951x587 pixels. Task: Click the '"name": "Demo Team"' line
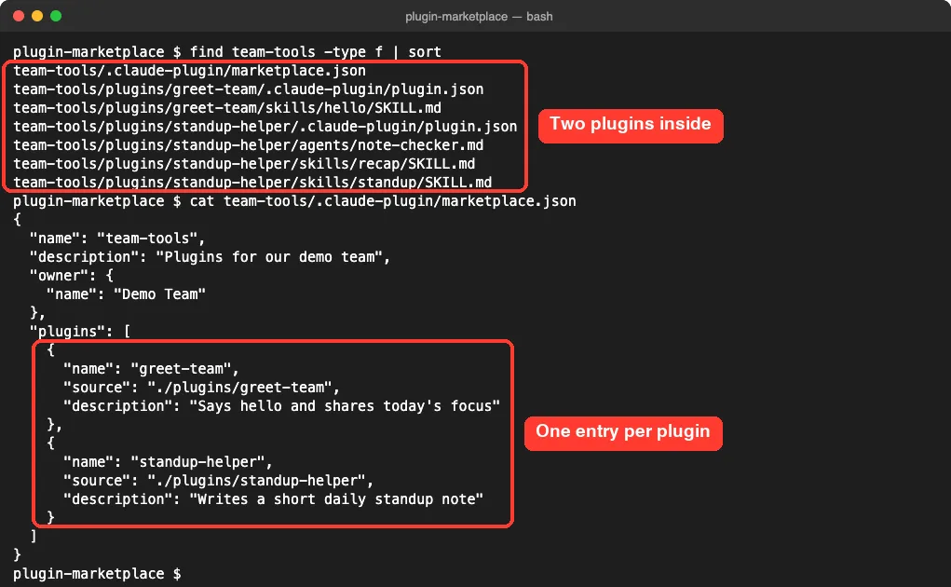(x=126, y=294)
